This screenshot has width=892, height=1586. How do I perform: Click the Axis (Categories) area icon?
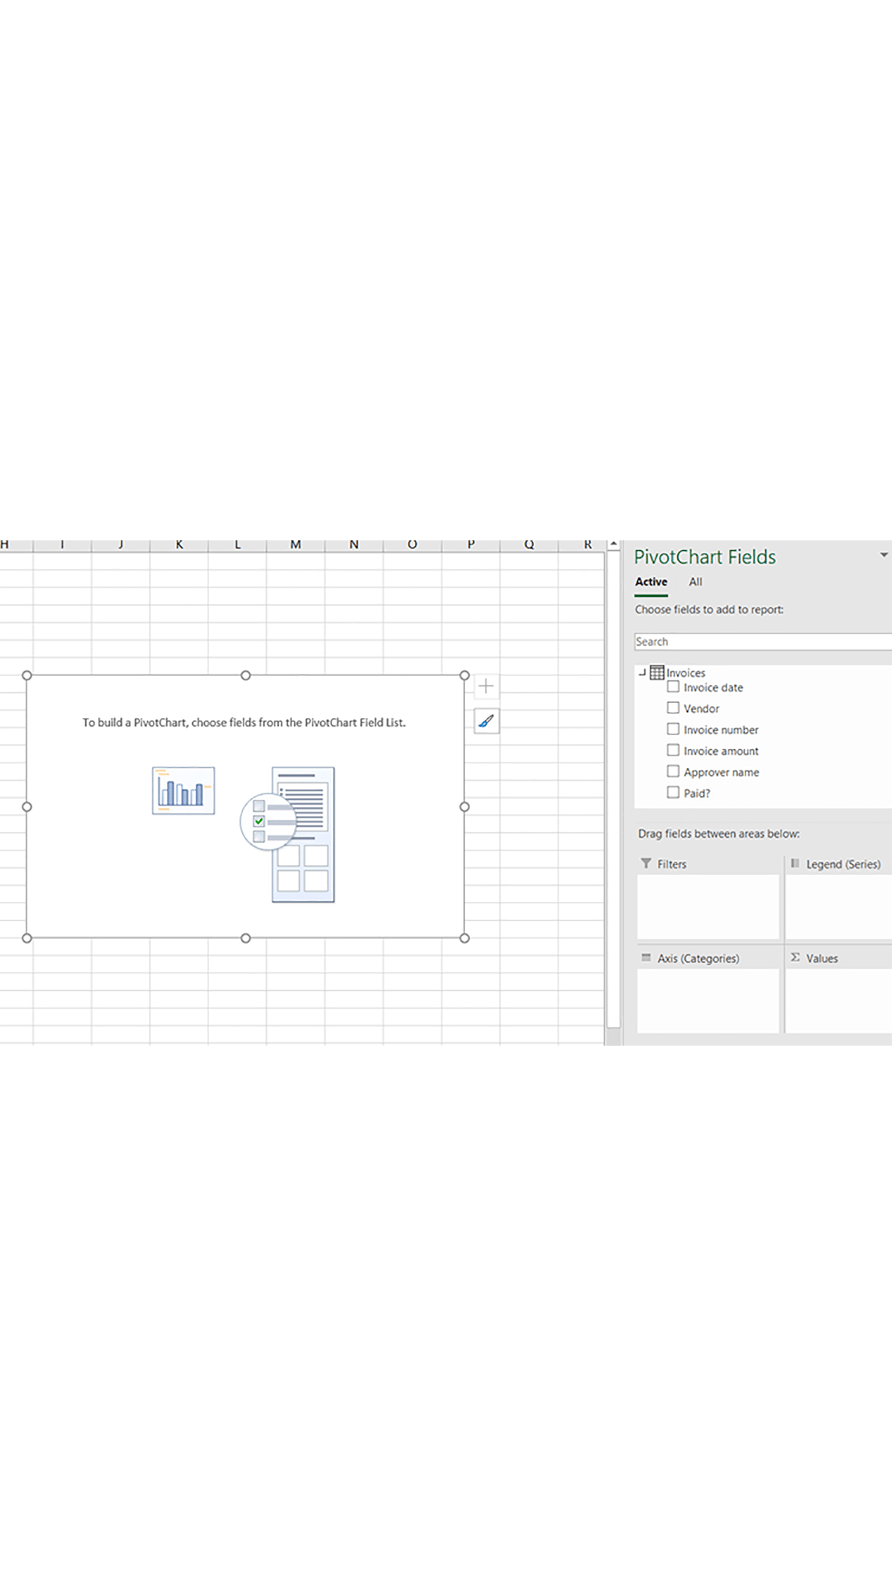(x=646, y=958)
